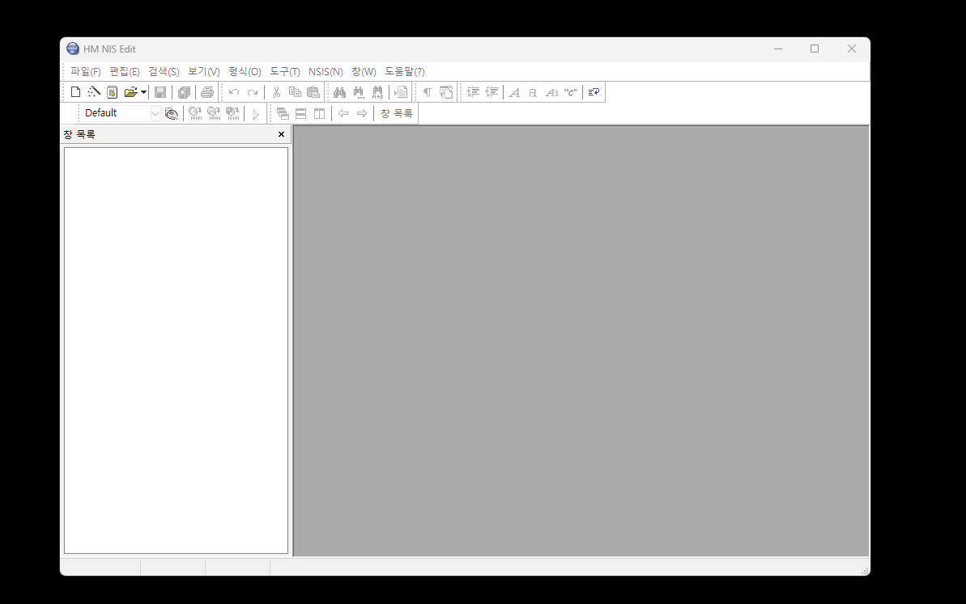
Task: Toggle word wrap icon
Action: 594,92
